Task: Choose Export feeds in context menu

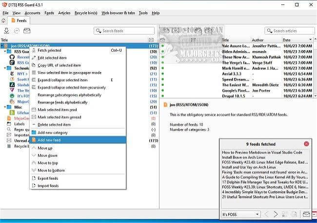Action: coord(78,178)
